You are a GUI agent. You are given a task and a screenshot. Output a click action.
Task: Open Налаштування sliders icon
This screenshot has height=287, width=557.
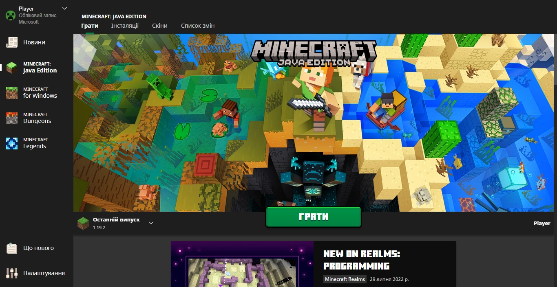tap(12, 273)
